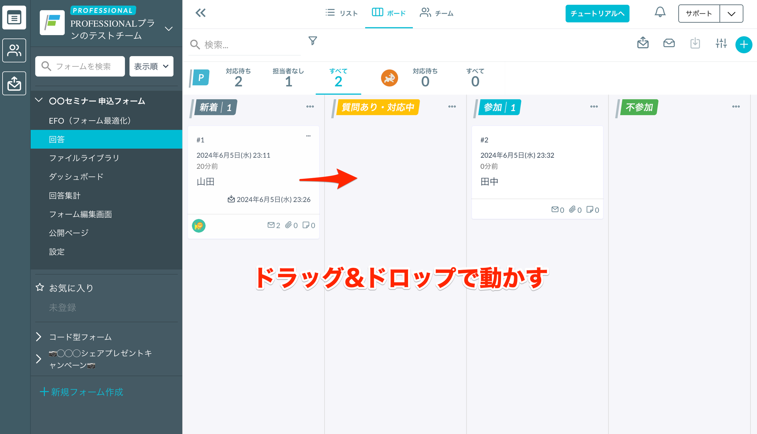Click the 新規フォーム作成 link
This screenshot has height=434, width=757.
[x=82, y=392]
